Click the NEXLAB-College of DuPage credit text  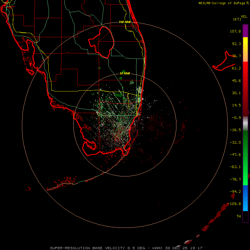pos(224,3)
